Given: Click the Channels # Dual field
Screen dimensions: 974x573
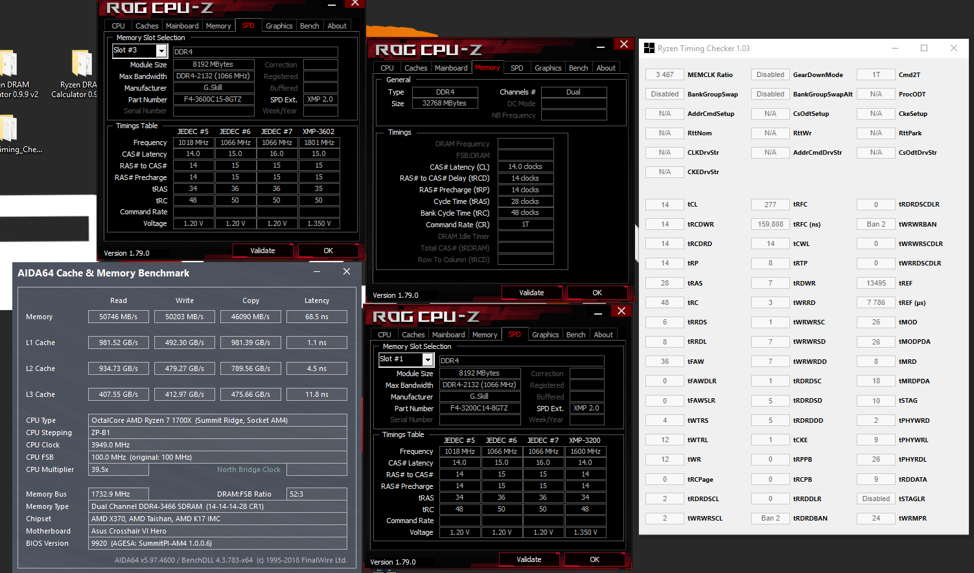Looking at the screenshot, I should [574, 92].
